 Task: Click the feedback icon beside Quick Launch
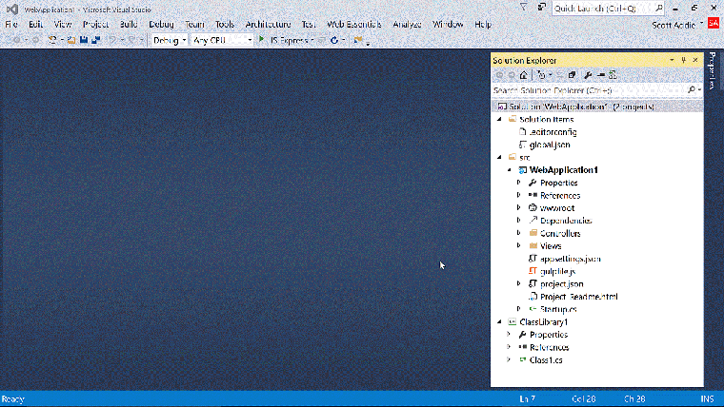pyautogui.click(x=542, y=8)
